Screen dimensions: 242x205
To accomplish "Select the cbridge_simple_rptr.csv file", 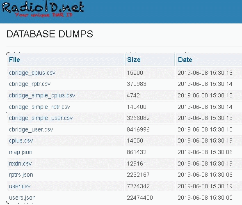I will (39, 107).
